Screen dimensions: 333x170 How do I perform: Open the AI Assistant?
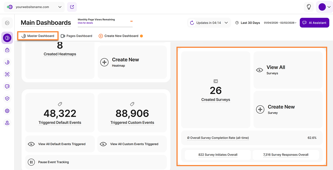point(314,23)
